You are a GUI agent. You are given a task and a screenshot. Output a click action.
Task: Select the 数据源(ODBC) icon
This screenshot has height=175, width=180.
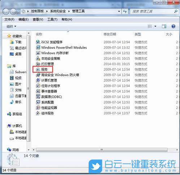click(38, 97)
